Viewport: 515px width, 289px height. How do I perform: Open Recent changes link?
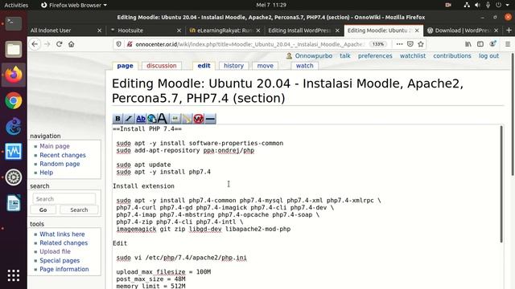pyautogui.click(x=63, y=155)
